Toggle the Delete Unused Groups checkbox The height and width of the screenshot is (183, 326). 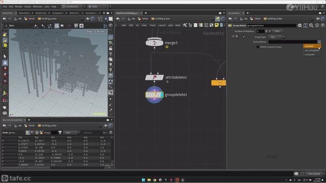pos(258,47)
